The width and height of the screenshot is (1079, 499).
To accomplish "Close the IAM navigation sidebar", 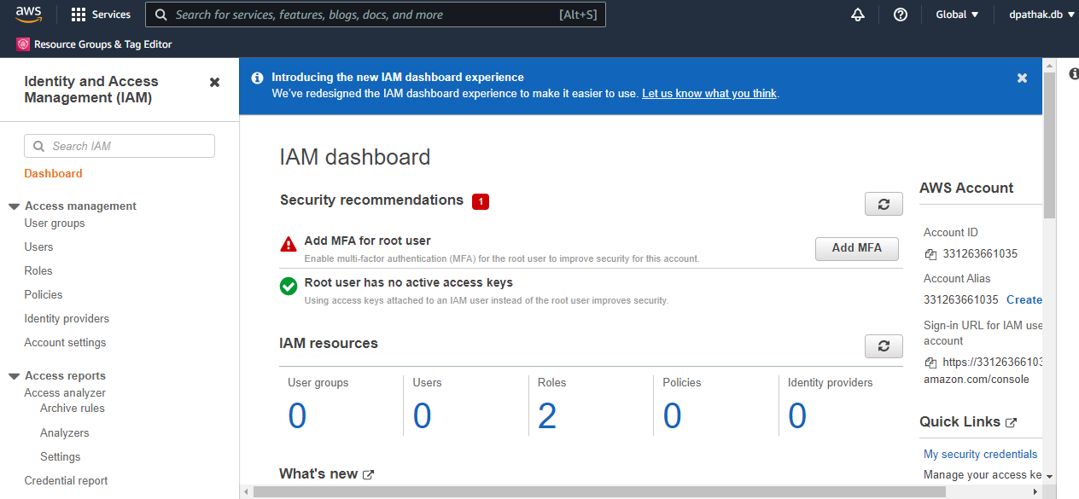I will tap(214, 82).
